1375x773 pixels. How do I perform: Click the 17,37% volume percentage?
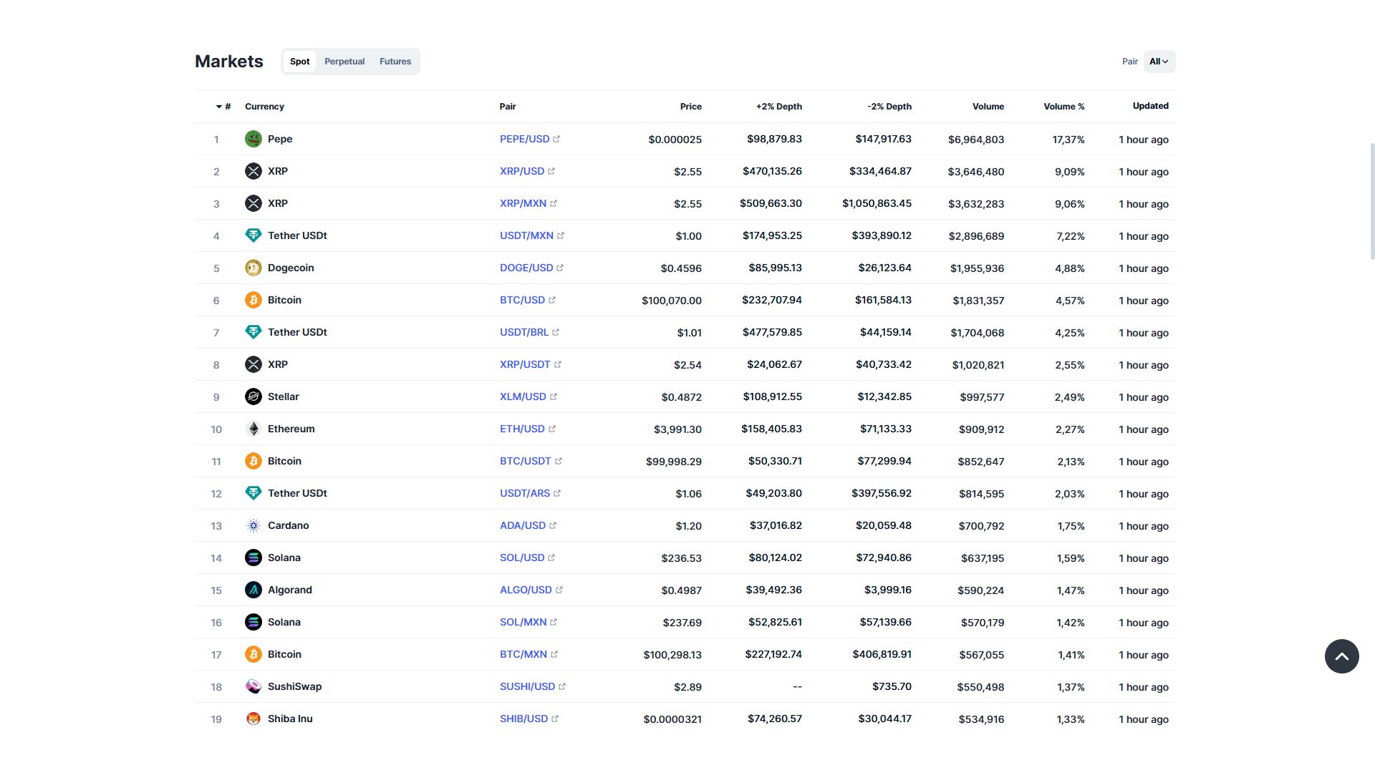click(x=1068, y=140)
